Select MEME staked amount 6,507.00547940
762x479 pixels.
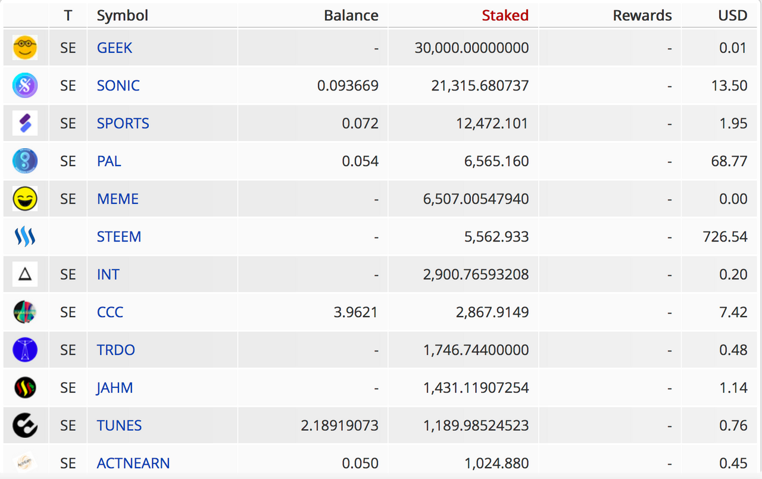point(476,199)
